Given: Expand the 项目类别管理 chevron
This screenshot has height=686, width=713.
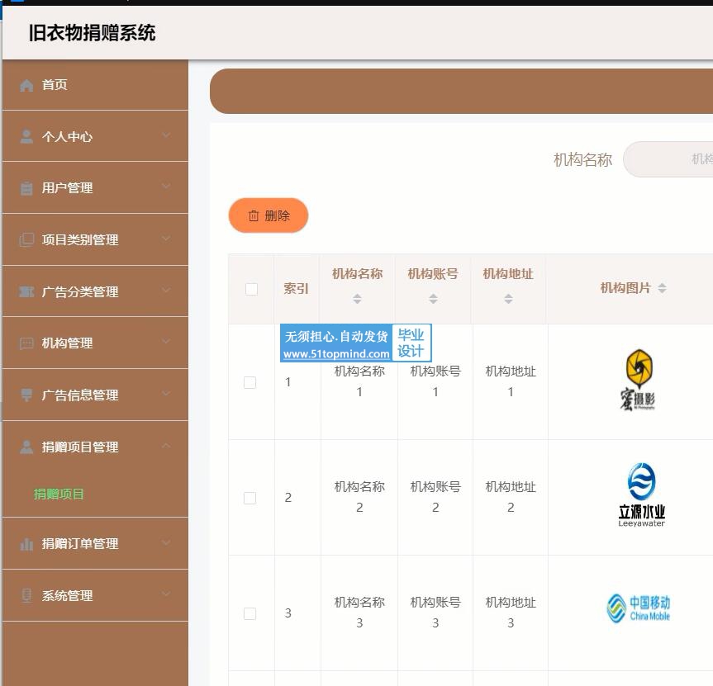Looking at the screenshot, I should 166,238.
